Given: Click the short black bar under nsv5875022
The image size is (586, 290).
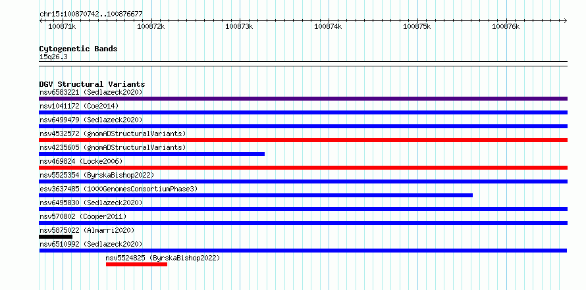Looking at the screenshot, I should [x=56, y=237].
